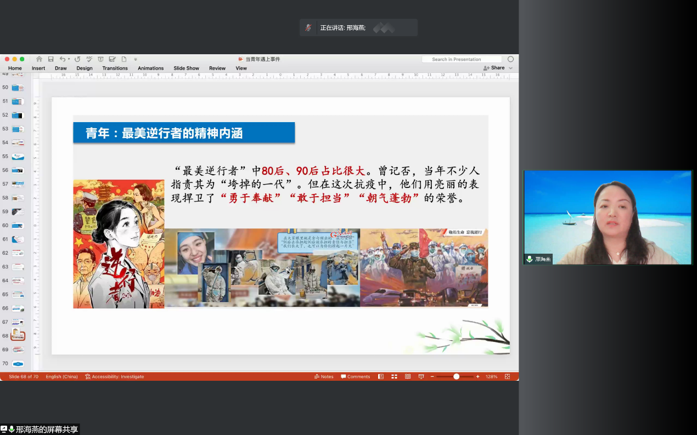Open the Animations ribbon tab
Screen dimensions: 697x435
pos(150,68)
